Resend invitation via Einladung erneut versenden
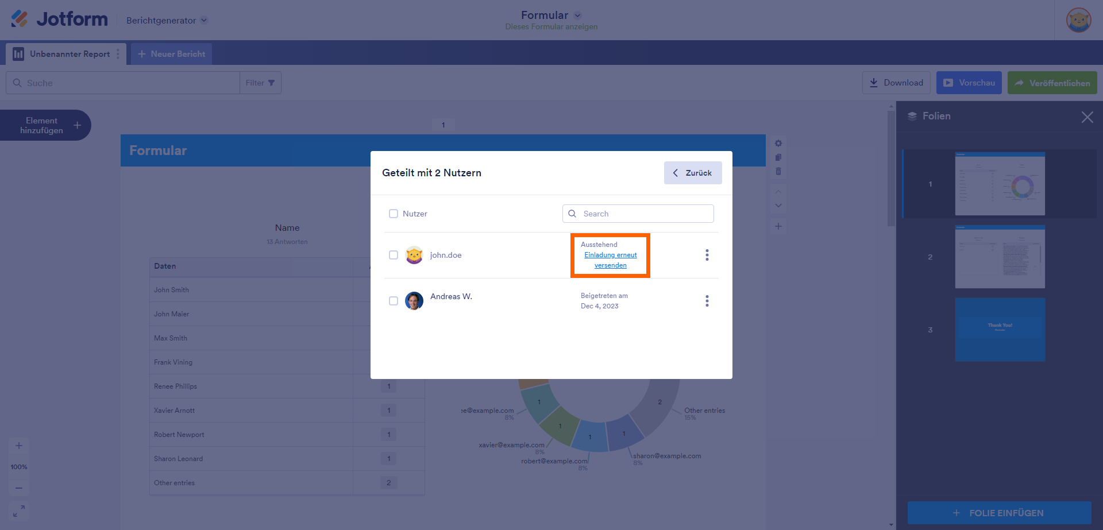 point(611,260)
